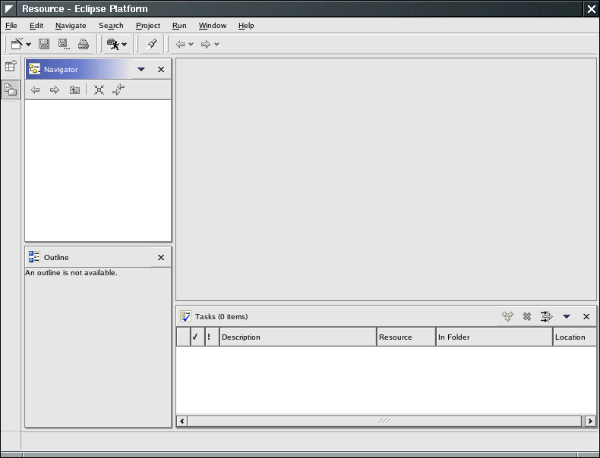600x458 pixels.
Task: Click the Print toolbar icon
Action: pos(84,44)
